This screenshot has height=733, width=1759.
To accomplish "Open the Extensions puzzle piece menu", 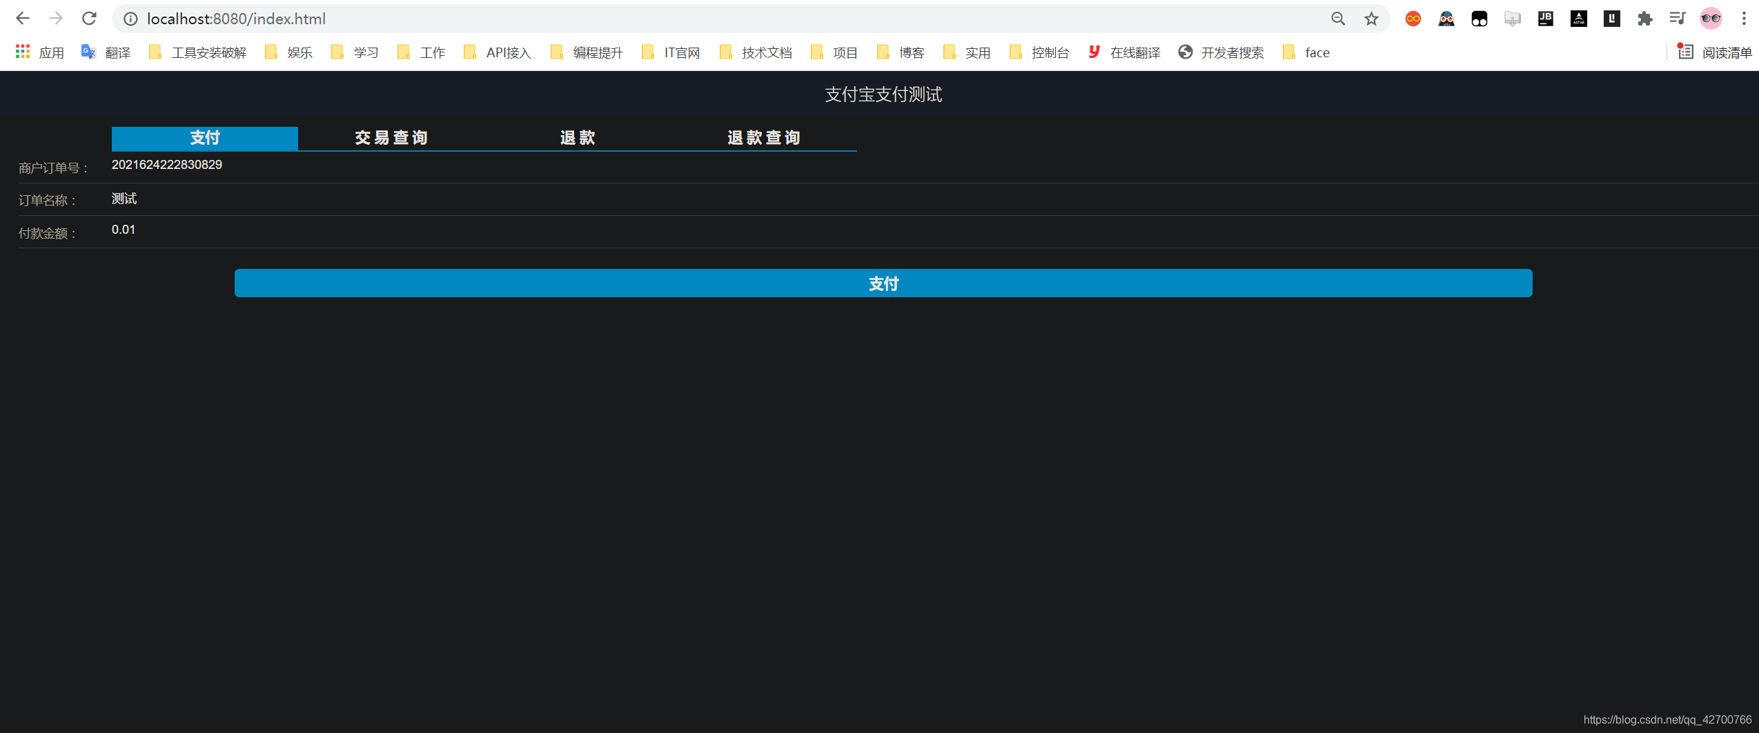I will point(1645,19).
